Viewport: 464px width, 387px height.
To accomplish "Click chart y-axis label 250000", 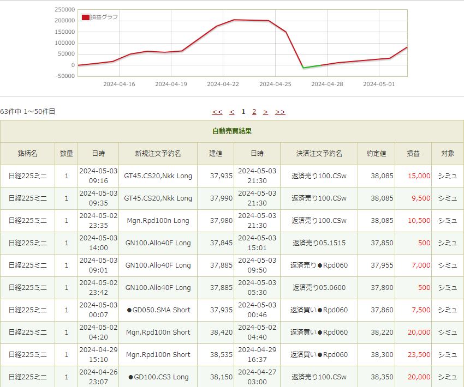I will 65,9.
